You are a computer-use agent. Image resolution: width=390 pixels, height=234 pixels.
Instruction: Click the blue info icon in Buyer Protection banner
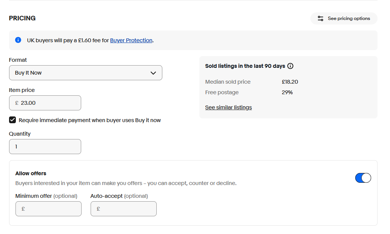18,40
